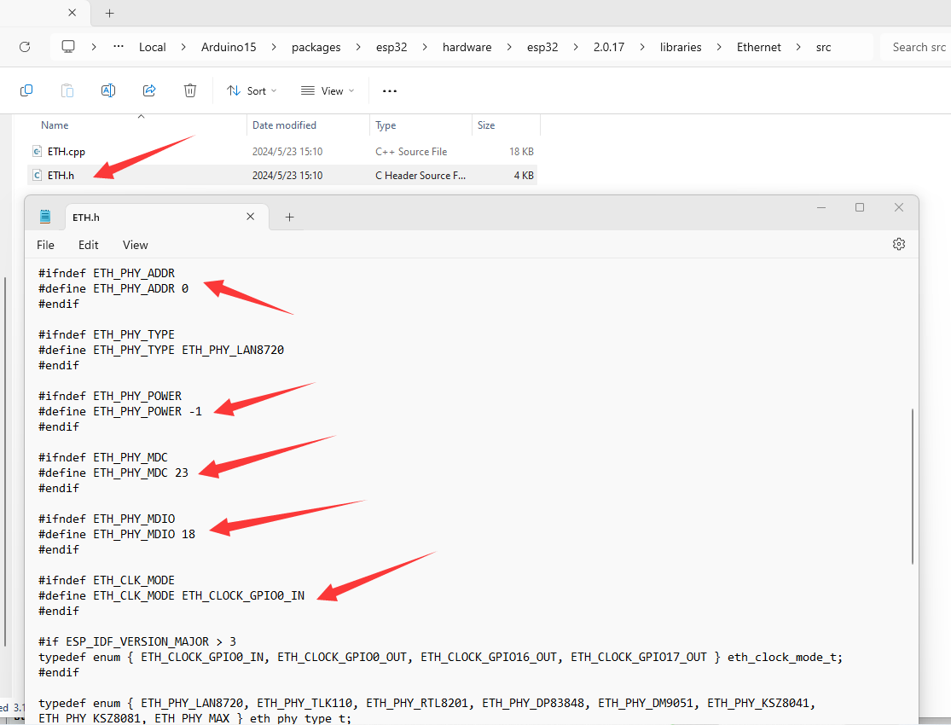Add a new Notepad tab

pyautogui.click(x=289, y=217)
